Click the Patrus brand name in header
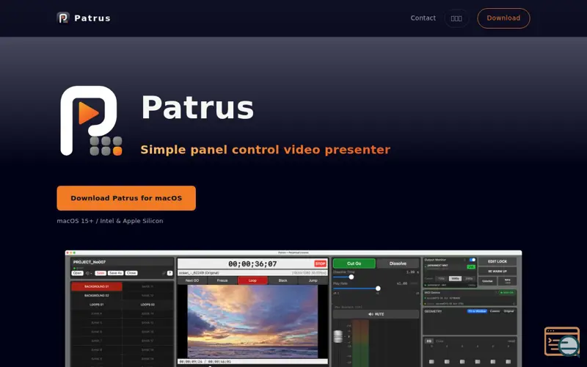Viewport: 587px width, 367px height. tap(92, 18)
